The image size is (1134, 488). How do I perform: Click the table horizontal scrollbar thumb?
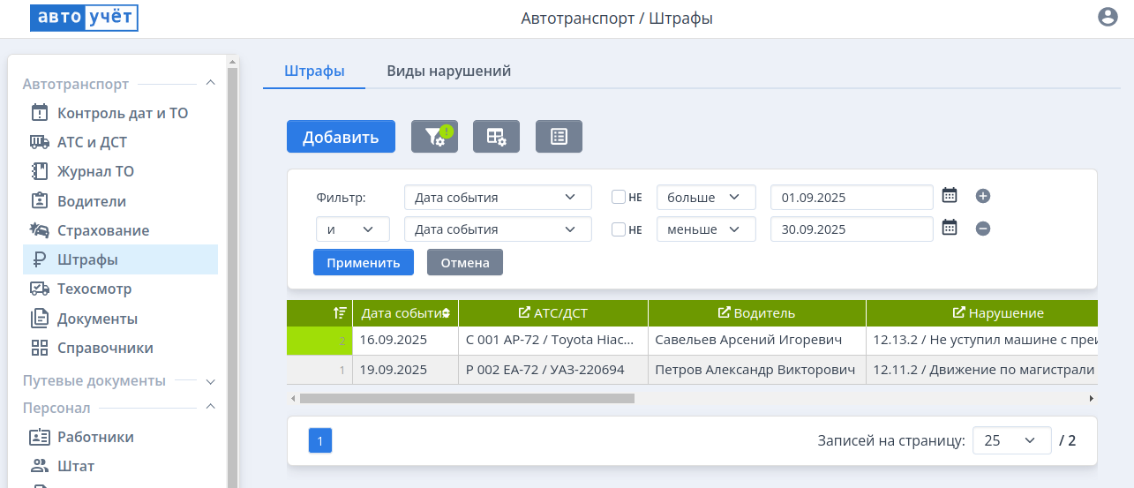tap(467, 398)
